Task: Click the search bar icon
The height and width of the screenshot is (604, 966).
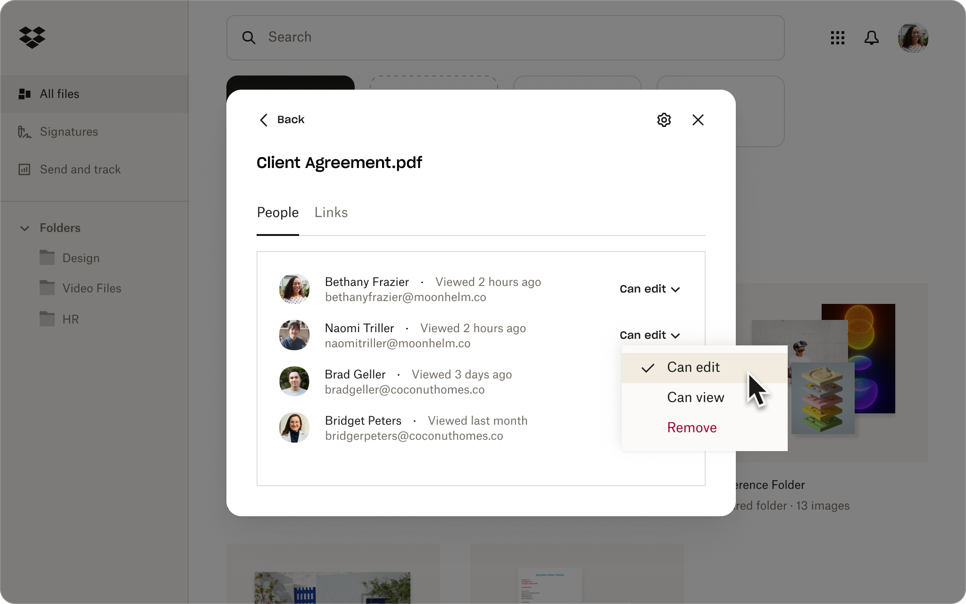Action: 248,38
